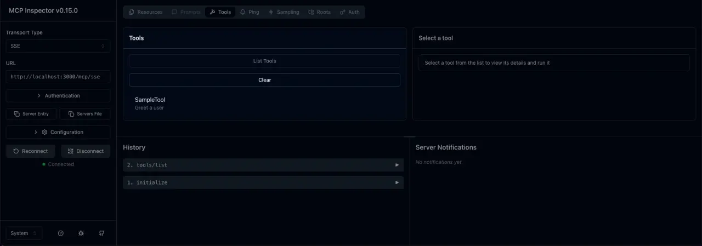Viewport: 702px width, 246px height.
Task: Open the GitHub icon in sidebar footer
Action: 101,233
